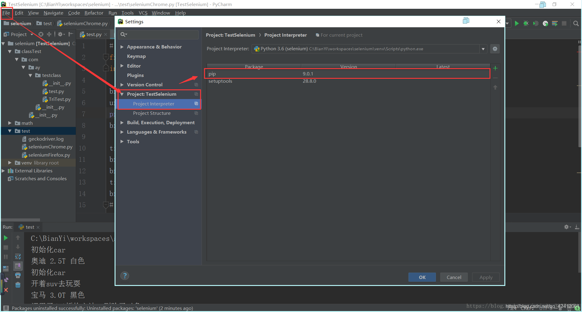Run the current configuration in main toolbar
Screen dimensions: 582x312
click(x=517, y=23)
